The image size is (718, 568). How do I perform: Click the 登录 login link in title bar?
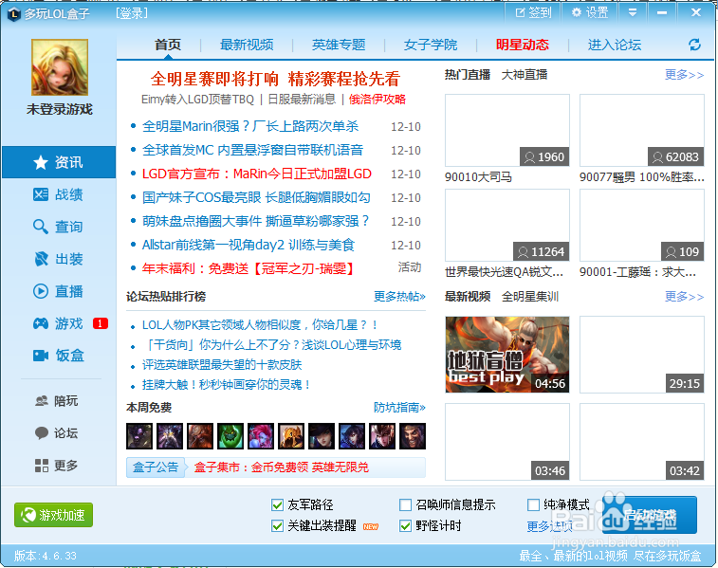pos(132,13)
